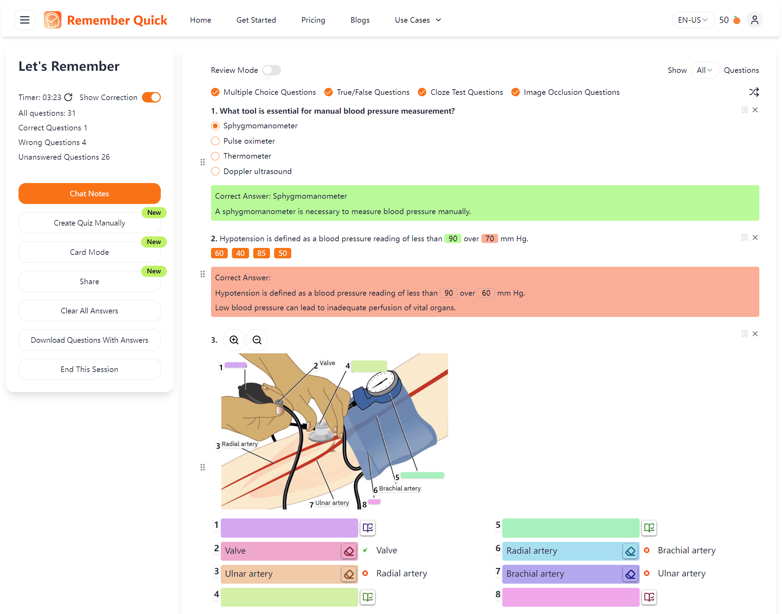Click the shuffle questions icon
Image resolution: width=782 pixels, height=614 pixels.
click(x=754, y=92)
